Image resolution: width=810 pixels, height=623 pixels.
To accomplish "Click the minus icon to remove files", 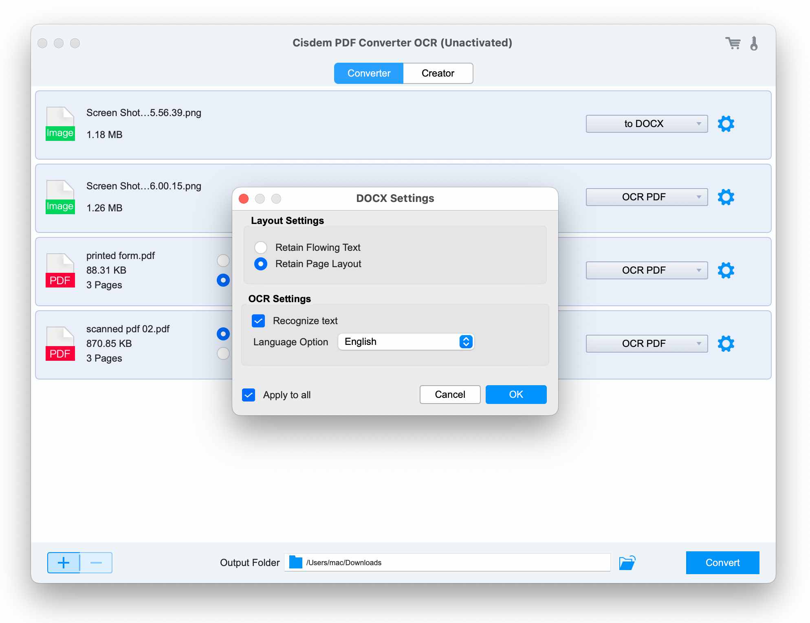I will coord(96,563).
